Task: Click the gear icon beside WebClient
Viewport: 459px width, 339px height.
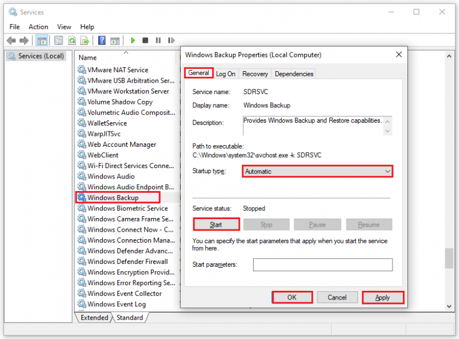Action: [x=81, y=155]
